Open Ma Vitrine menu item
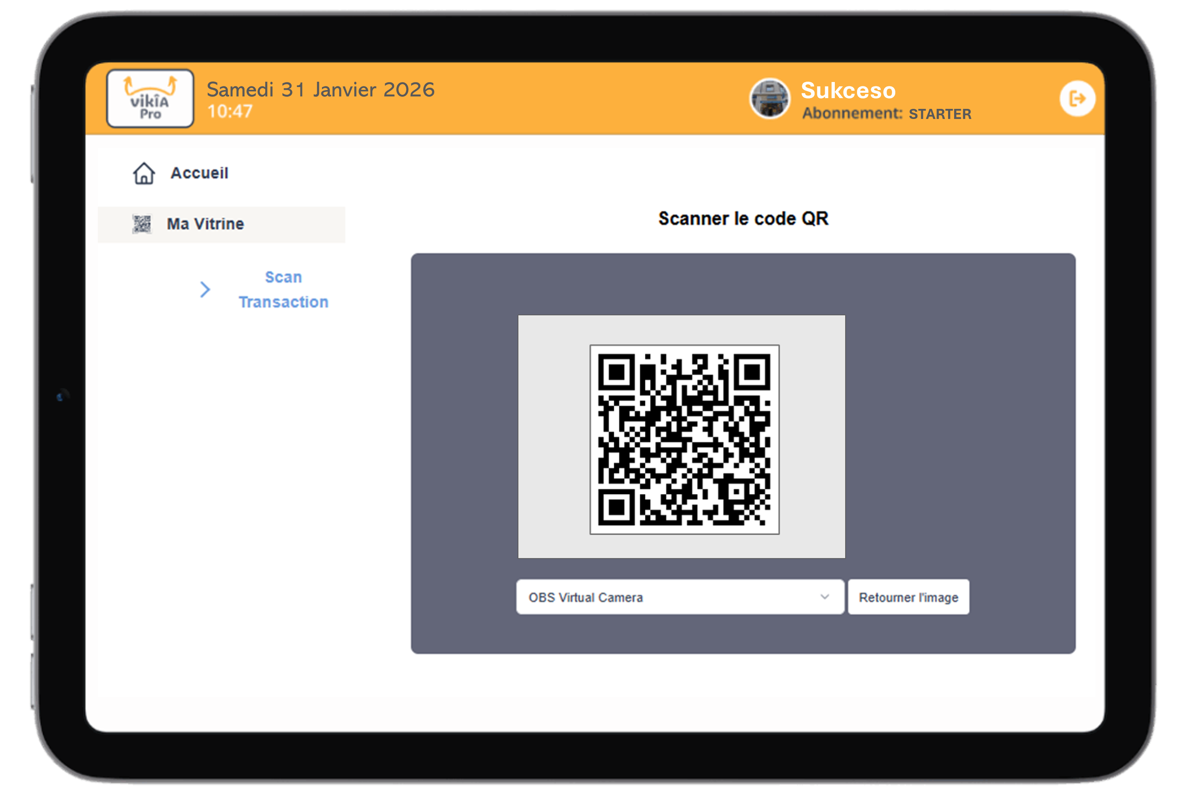The height and width of the screenshot is (789, 1183). click(221, 224)
